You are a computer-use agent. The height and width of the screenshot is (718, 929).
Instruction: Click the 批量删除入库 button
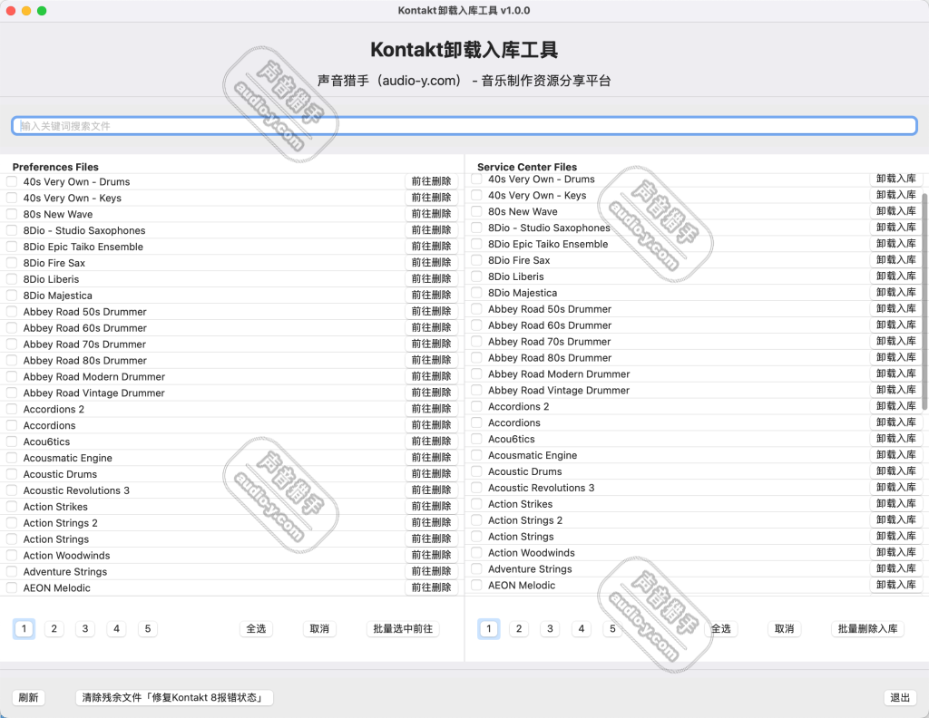(x=867, y=628)
